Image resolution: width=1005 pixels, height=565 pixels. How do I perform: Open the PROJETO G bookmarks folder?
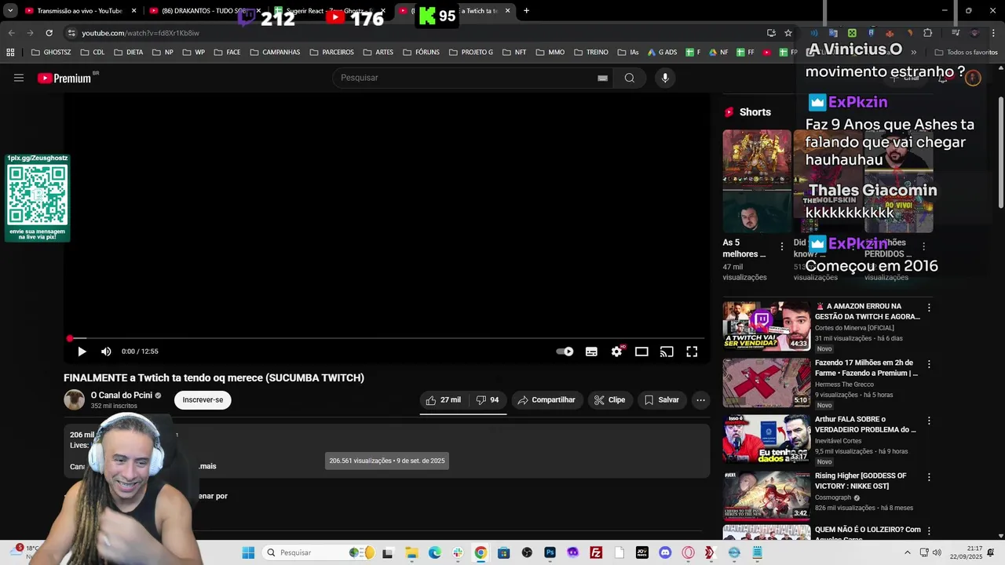(471, 53)
